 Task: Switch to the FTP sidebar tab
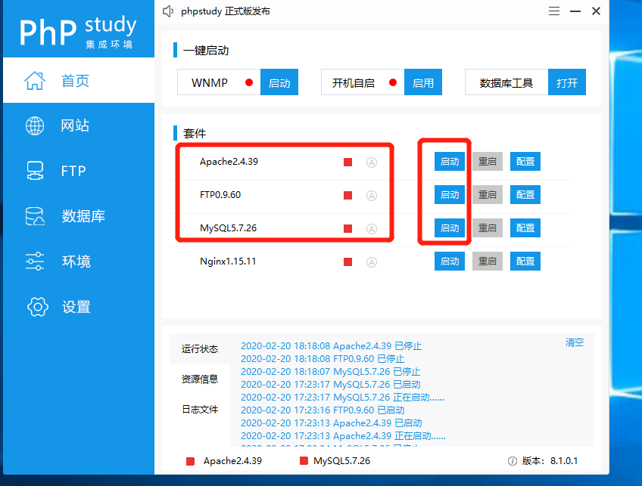point(79,171)
